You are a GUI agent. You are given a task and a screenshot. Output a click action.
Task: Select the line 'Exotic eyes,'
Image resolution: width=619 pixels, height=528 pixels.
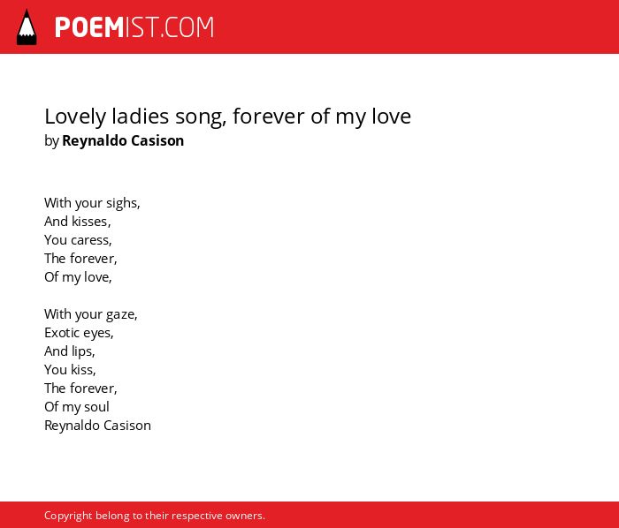[79, 333]
